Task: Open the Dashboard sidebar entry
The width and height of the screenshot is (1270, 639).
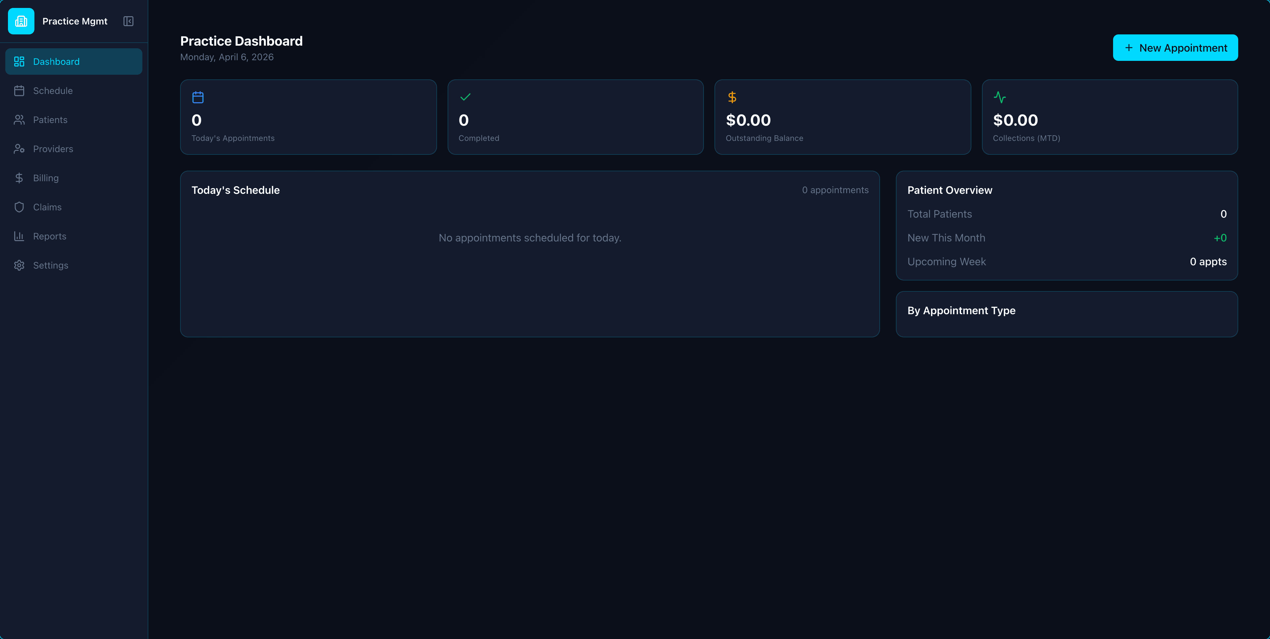Action: click(56, 61)
